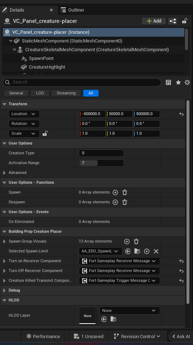The width and height of the screenshot is (193, 345).
Task: Open Creature Killed Transmit Component dropdown
Action: pos(119,281)
